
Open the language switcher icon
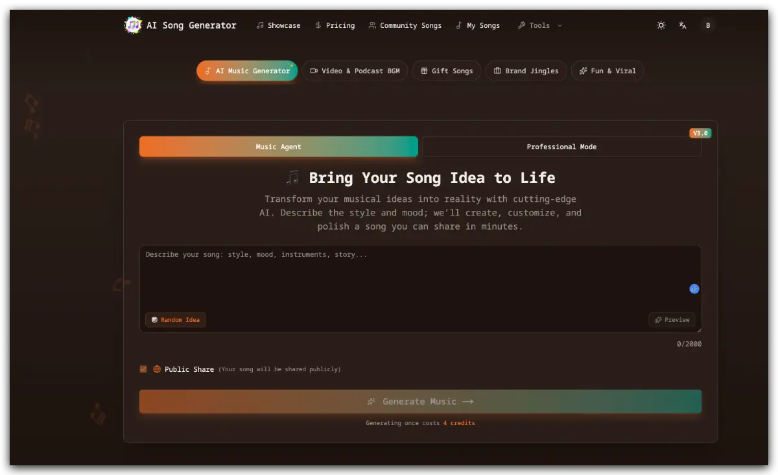(682, 25)
